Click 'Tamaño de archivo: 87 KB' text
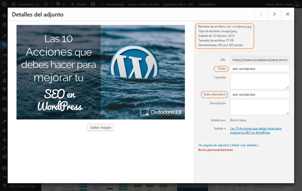 pos(216,41)
